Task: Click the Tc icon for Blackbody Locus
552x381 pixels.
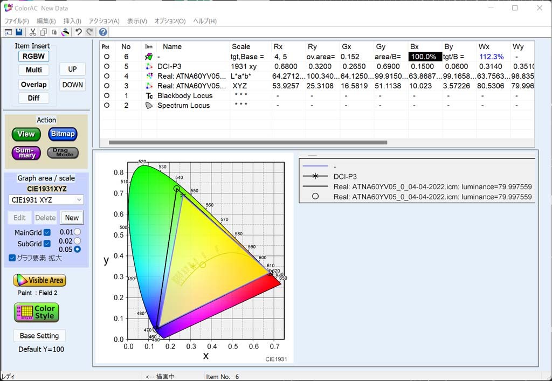Action: 149,96
